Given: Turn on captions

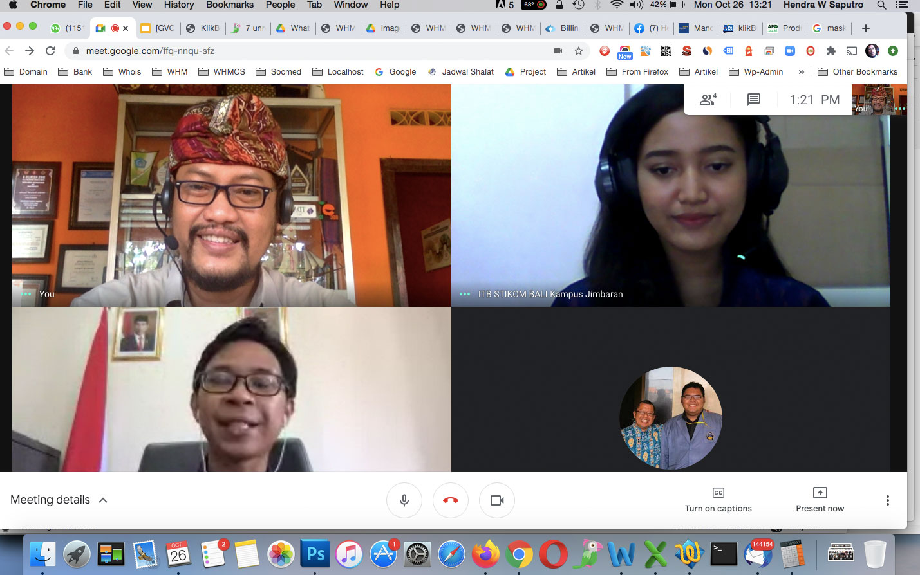Looking at the screenshot, I should pyautogui.click(x=718, y=500).
